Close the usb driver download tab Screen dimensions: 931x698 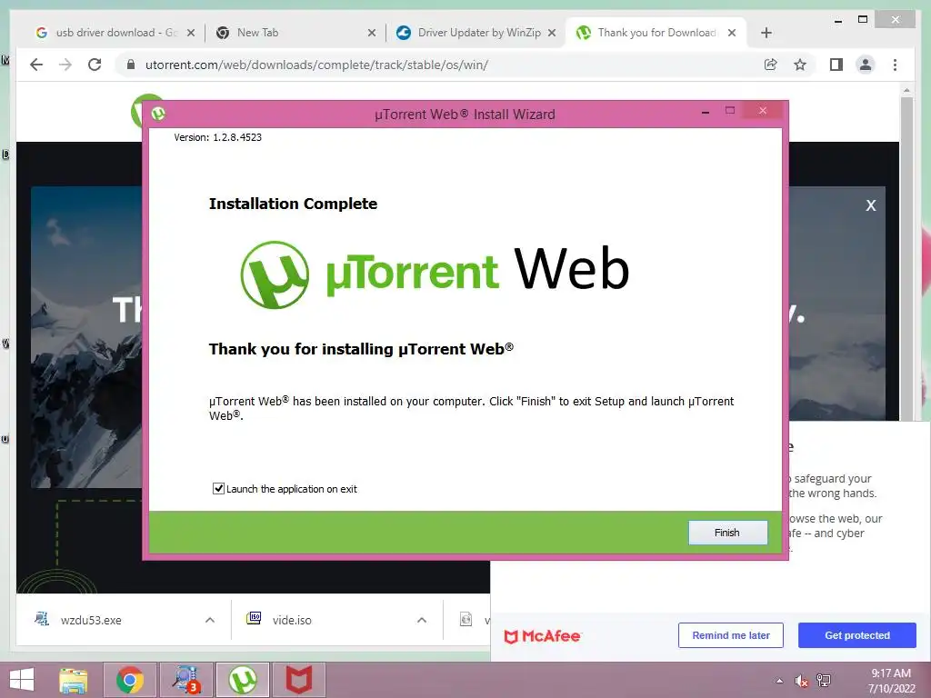(x=191, y=33)
